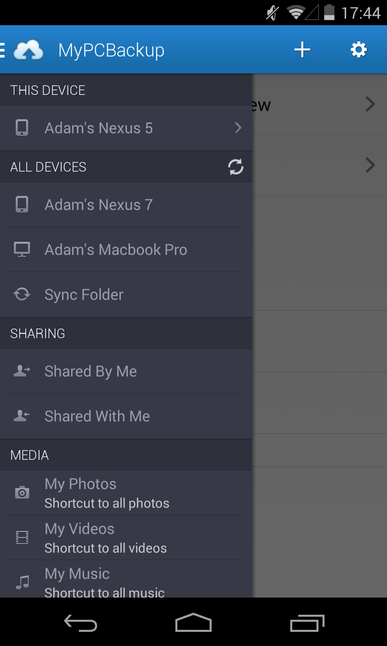Select the Sync Folder entry
Screen dimensions: 387x646
(x=84, y=295)
